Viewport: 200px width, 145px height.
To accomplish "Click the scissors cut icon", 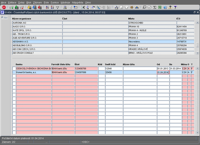I will click(83, 7).
